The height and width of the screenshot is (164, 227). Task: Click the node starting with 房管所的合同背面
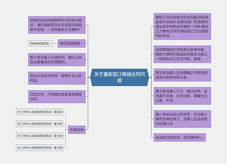(57, 25)
